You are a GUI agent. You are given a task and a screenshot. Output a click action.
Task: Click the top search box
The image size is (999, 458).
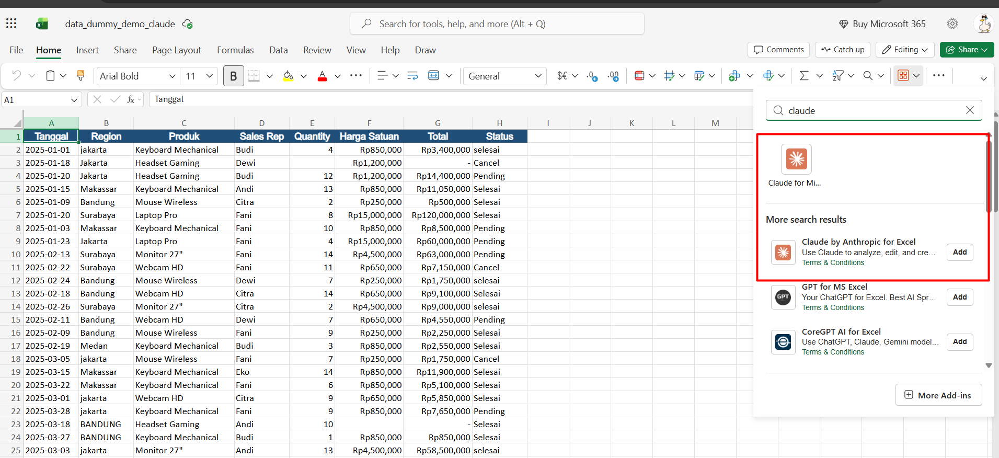tap(497, 24)
